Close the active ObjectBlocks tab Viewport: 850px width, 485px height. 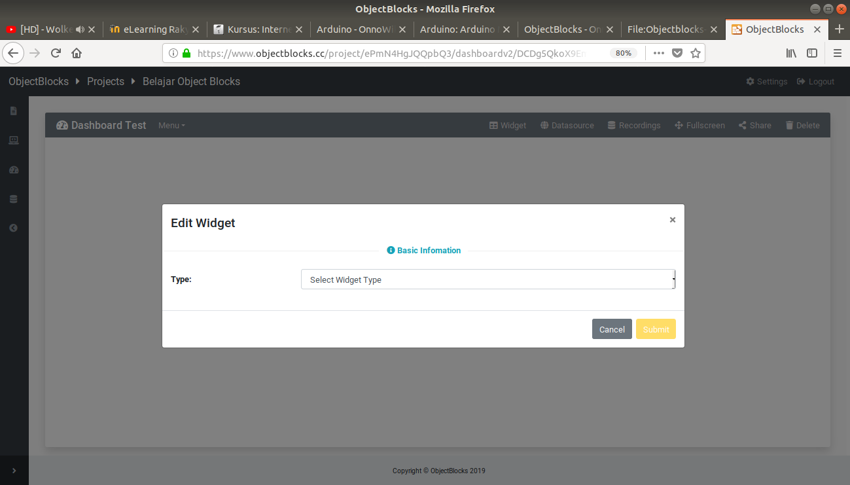817,29
